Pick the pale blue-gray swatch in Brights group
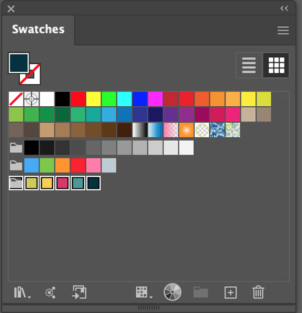 click(x=109, y=165)
